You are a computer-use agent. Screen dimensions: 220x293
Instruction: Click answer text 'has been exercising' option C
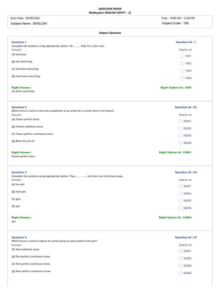click(x=27, y=69)
